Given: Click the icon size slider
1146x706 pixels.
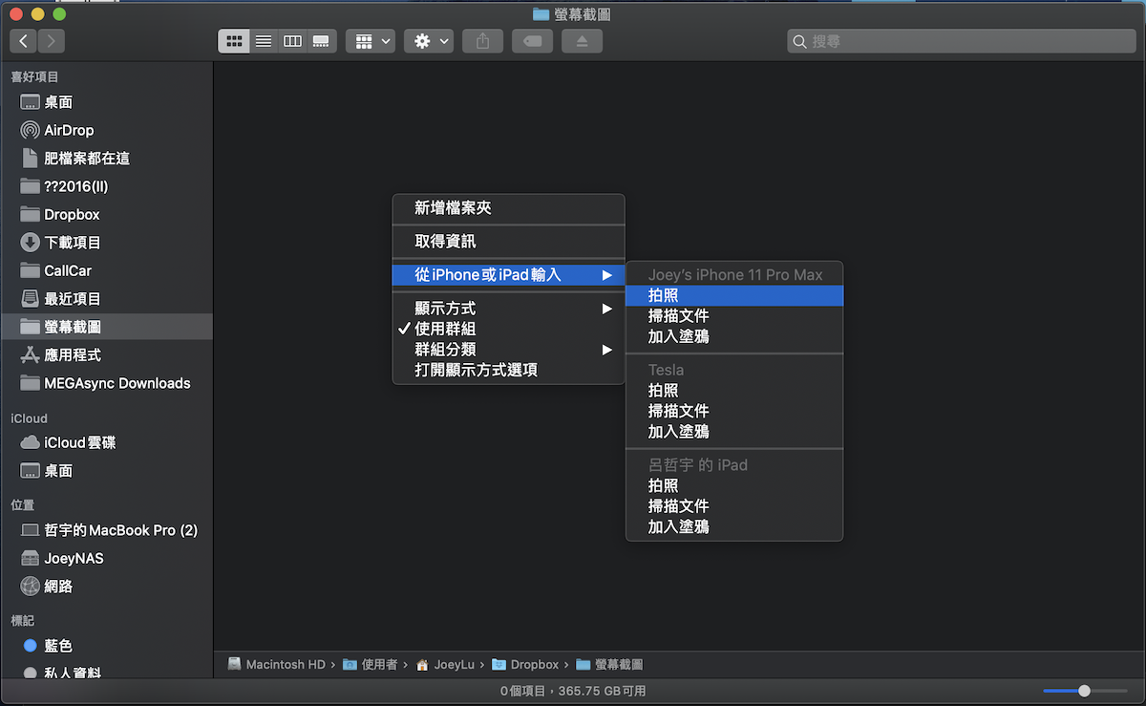Looking at the screenshot, I should point(1085,690).
